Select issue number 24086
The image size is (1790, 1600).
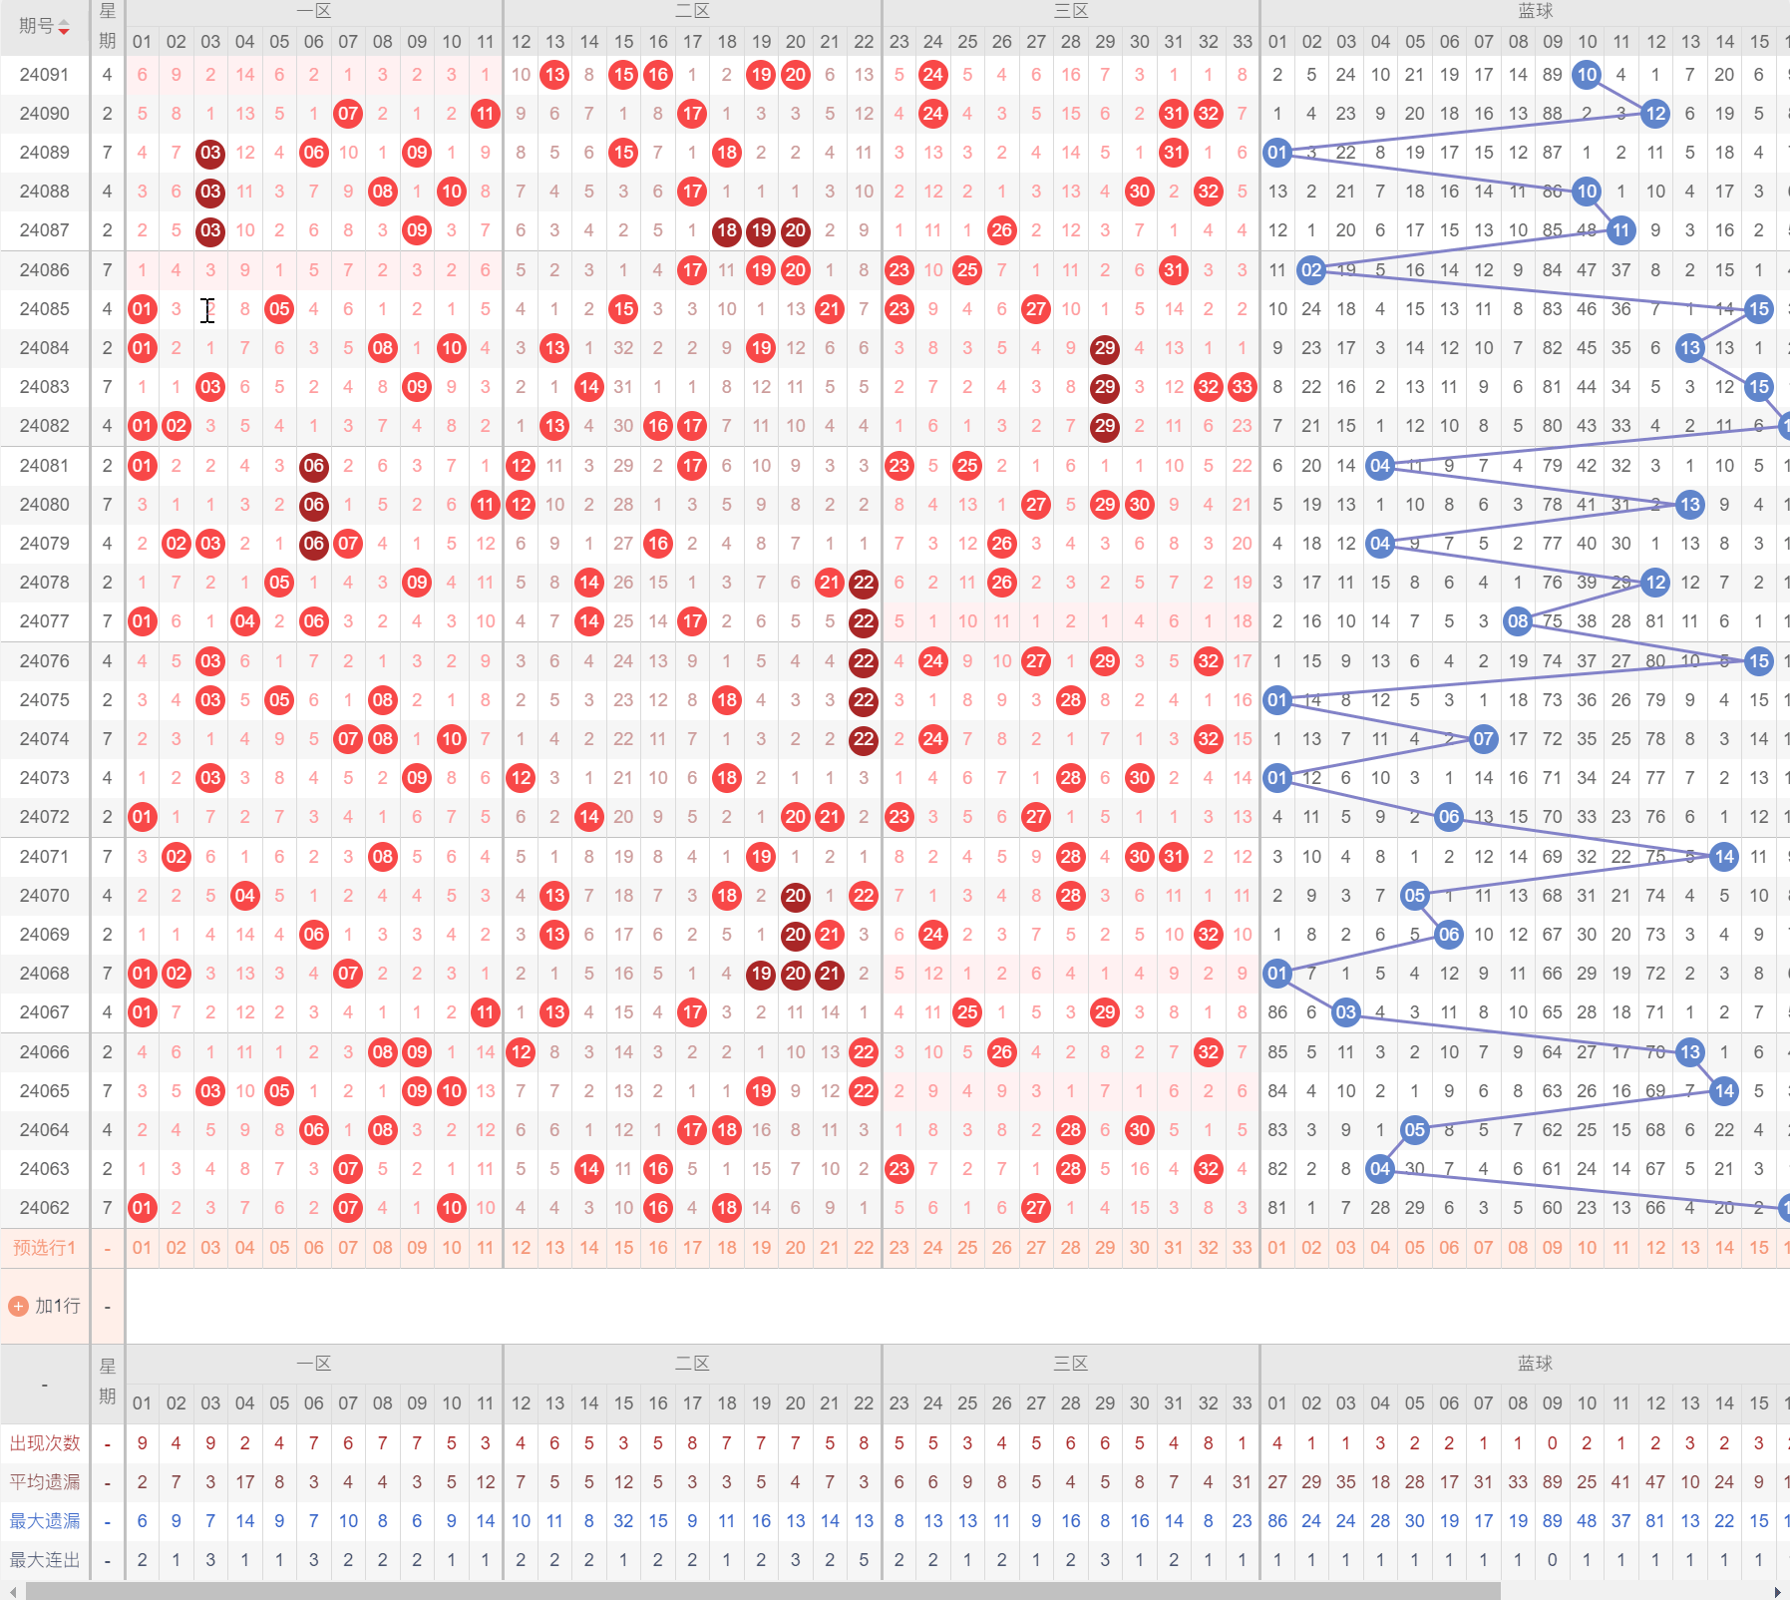45,270
